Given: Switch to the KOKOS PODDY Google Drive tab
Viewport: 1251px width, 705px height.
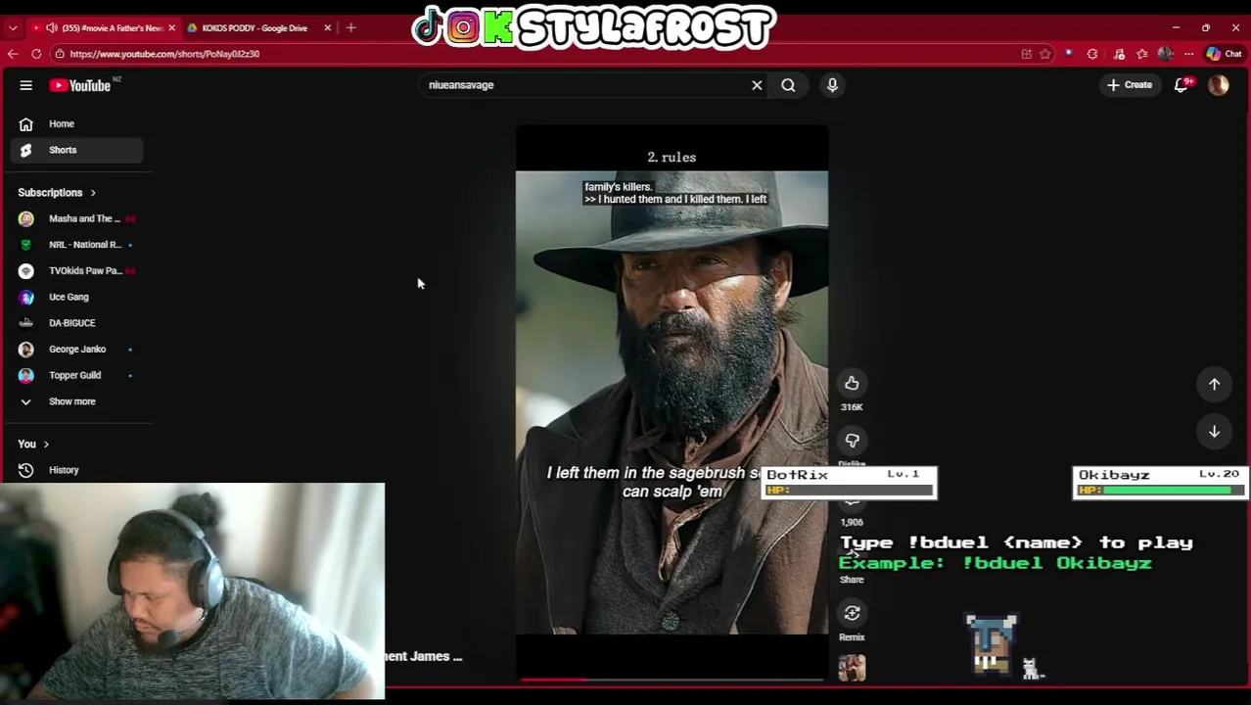Looking at the screenshot, I should pyautogui.click(x=255, y=27).
